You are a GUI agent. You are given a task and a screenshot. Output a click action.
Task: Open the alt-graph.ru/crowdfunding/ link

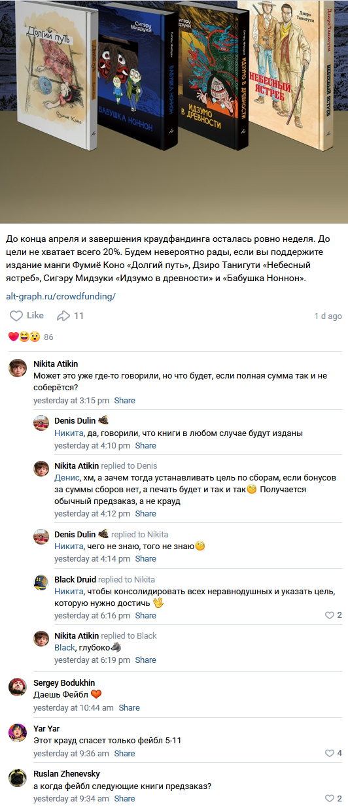coord(60,296)
